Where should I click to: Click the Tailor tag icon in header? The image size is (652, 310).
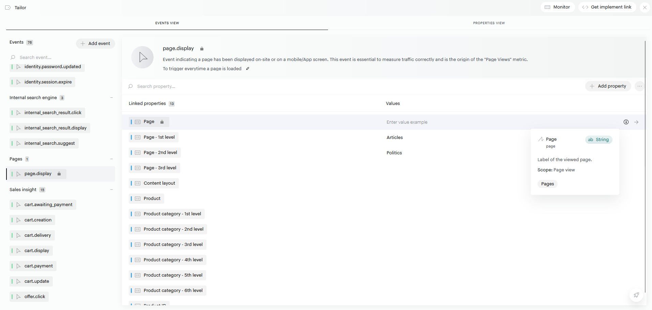pyautogui.click(x=8, y=7)
